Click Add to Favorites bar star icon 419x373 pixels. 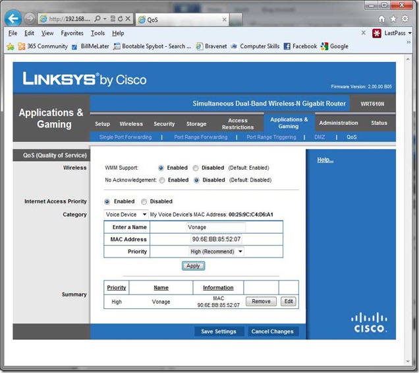pos(11,46)
